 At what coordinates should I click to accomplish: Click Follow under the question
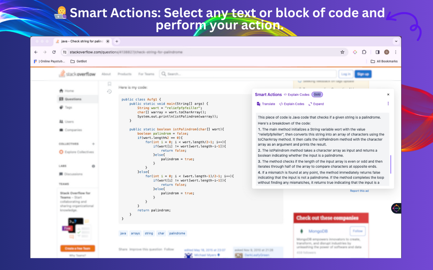[169, 249]
